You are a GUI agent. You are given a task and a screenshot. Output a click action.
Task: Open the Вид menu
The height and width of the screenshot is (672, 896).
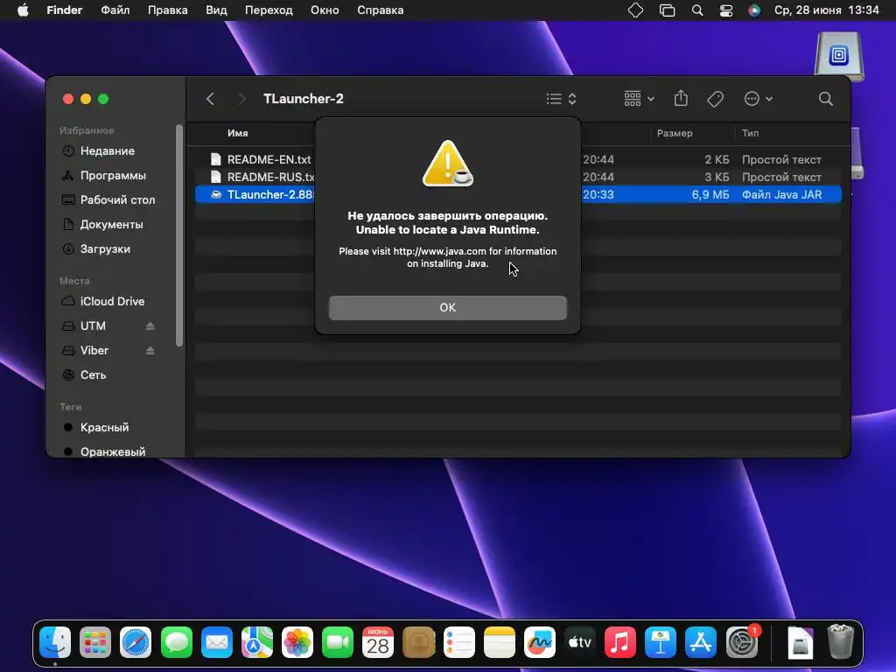click(216, 10)
